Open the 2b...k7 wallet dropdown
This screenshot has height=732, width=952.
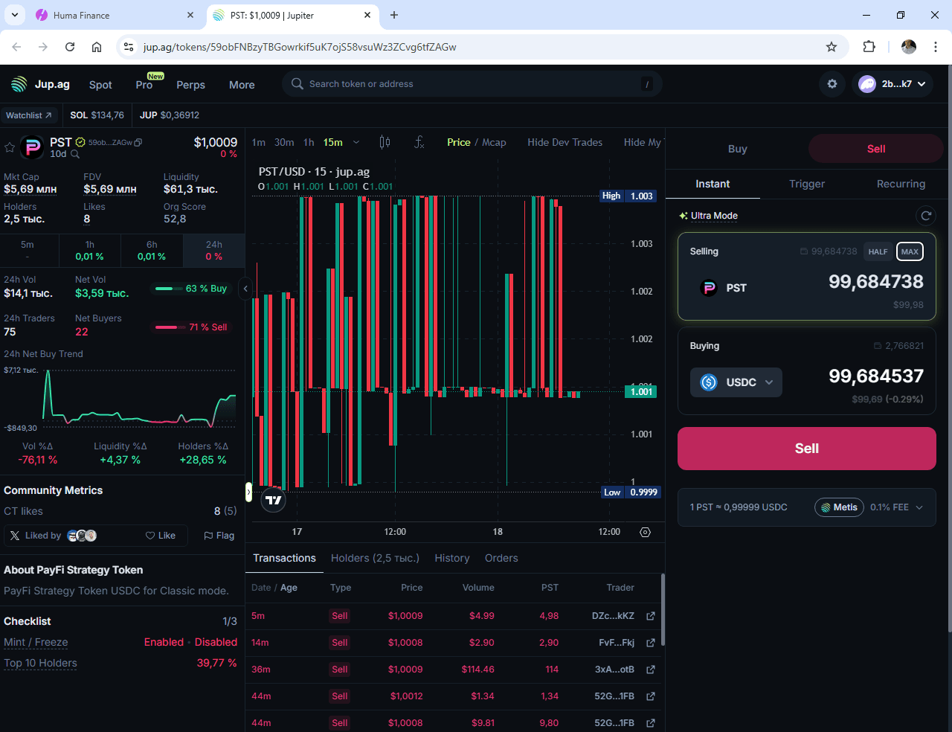(892, 84)
